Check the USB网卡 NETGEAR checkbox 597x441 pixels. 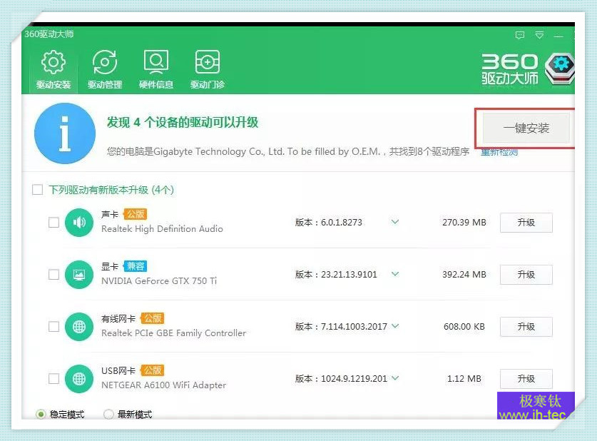53,379
